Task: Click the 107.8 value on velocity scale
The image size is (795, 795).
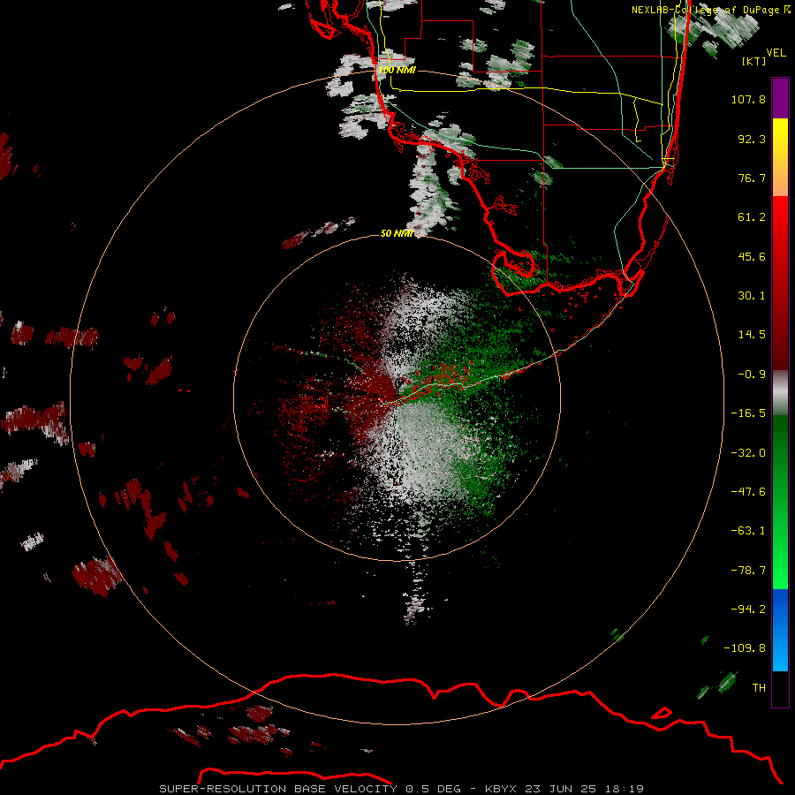Action: (x=748, y=99)
